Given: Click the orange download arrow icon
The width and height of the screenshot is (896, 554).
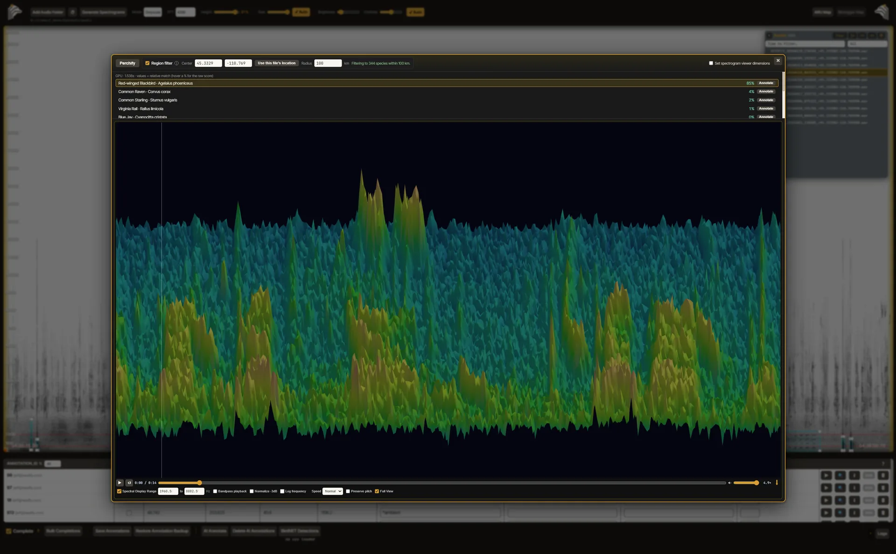Looking at the screenshot, I should pos(777,483).
